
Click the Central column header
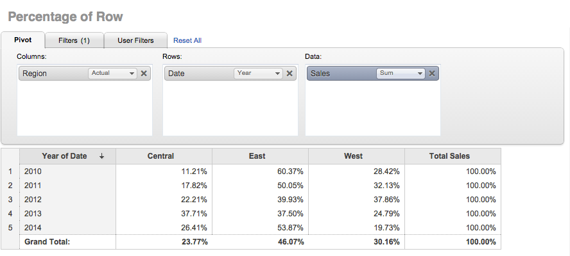click(x=160, y=156)
